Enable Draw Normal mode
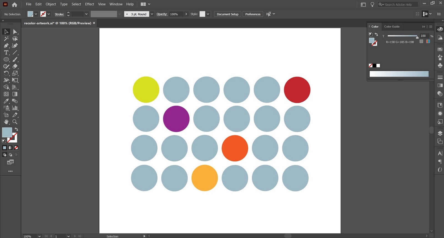Screen dimensions: 444x238 [4, 155]
